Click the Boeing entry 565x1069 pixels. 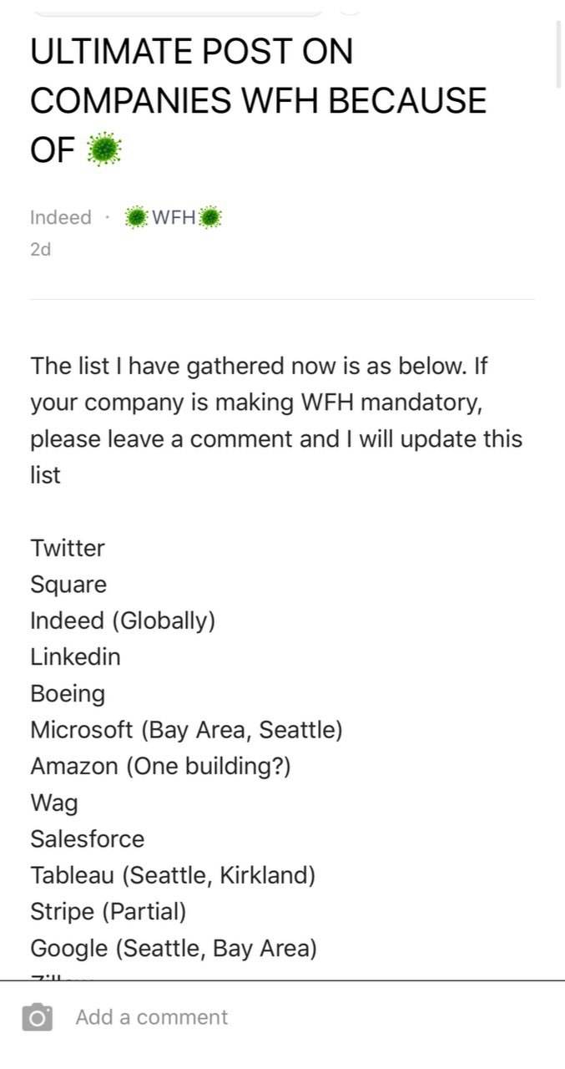68,694
